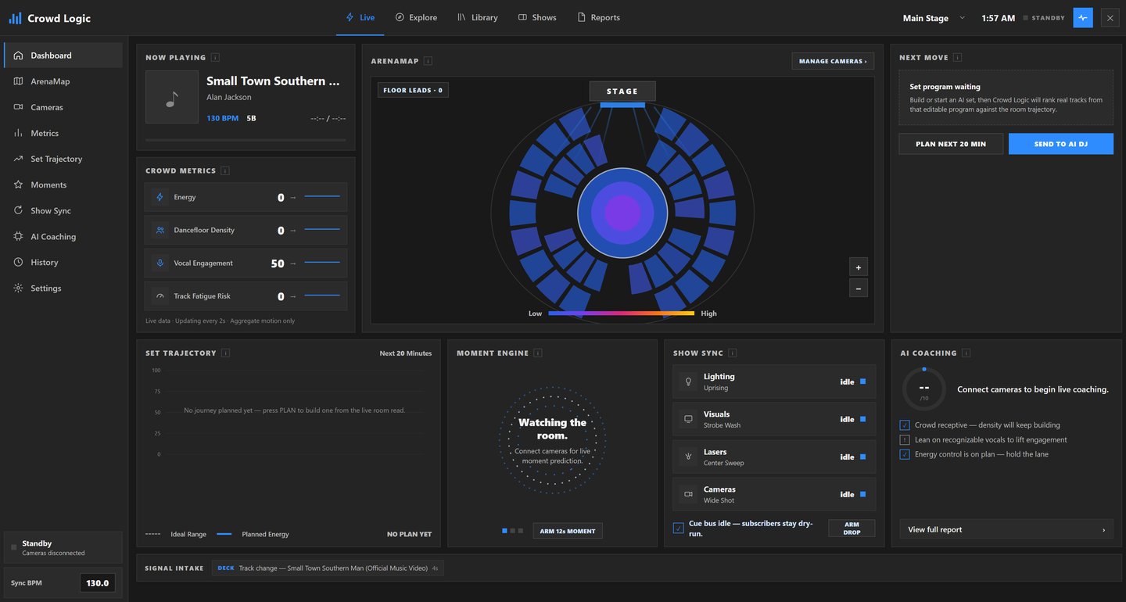The height and width of the screenshot is (602, 1126).
Task: Click the Arm Drop button
Action: click(x=852, y=529)
